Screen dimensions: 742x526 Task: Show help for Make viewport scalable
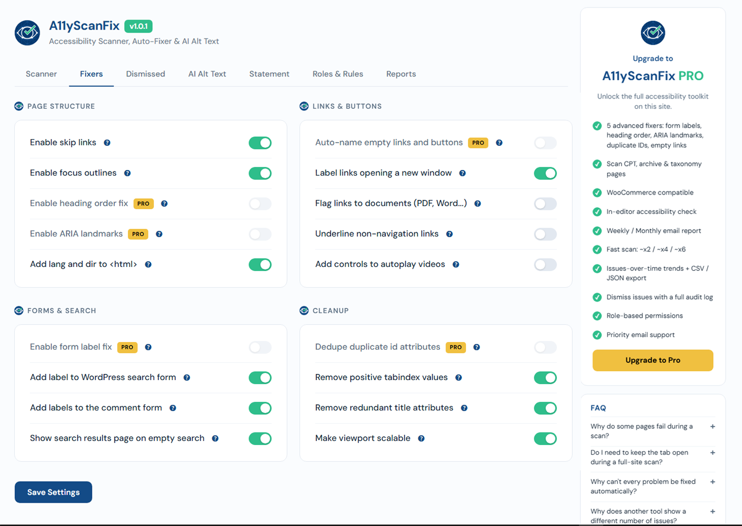[421, 438]
